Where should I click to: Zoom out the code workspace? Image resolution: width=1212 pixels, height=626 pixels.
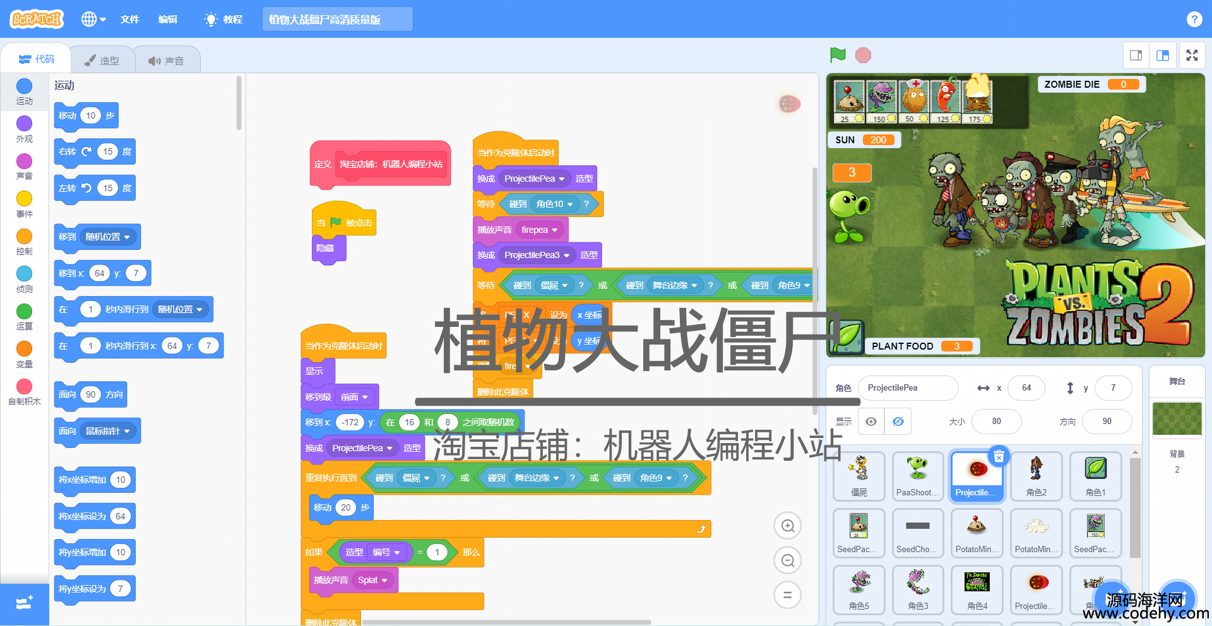tap(788, 560)
